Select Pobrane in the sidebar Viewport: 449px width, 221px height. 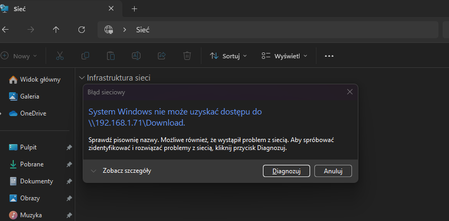point(31,164)
